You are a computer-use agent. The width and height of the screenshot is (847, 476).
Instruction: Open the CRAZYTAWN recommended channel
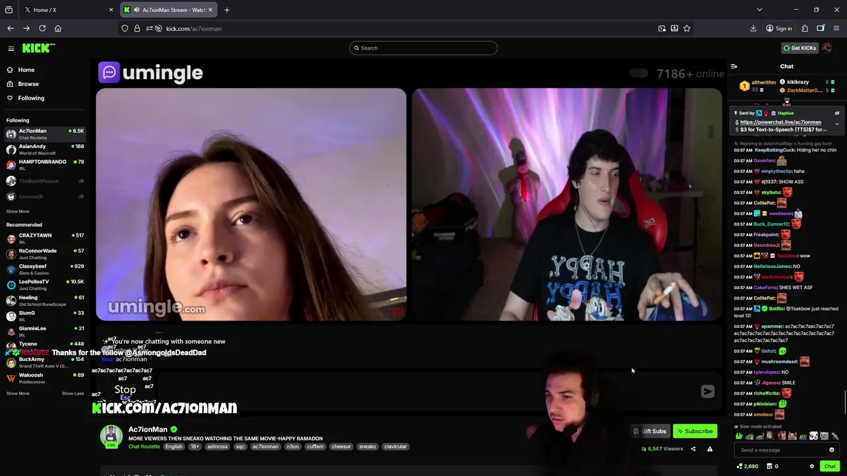(x=46, y=239)
